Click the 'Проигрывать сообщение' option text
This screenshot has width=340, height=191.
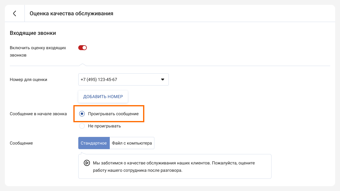(x=113, y=114)
